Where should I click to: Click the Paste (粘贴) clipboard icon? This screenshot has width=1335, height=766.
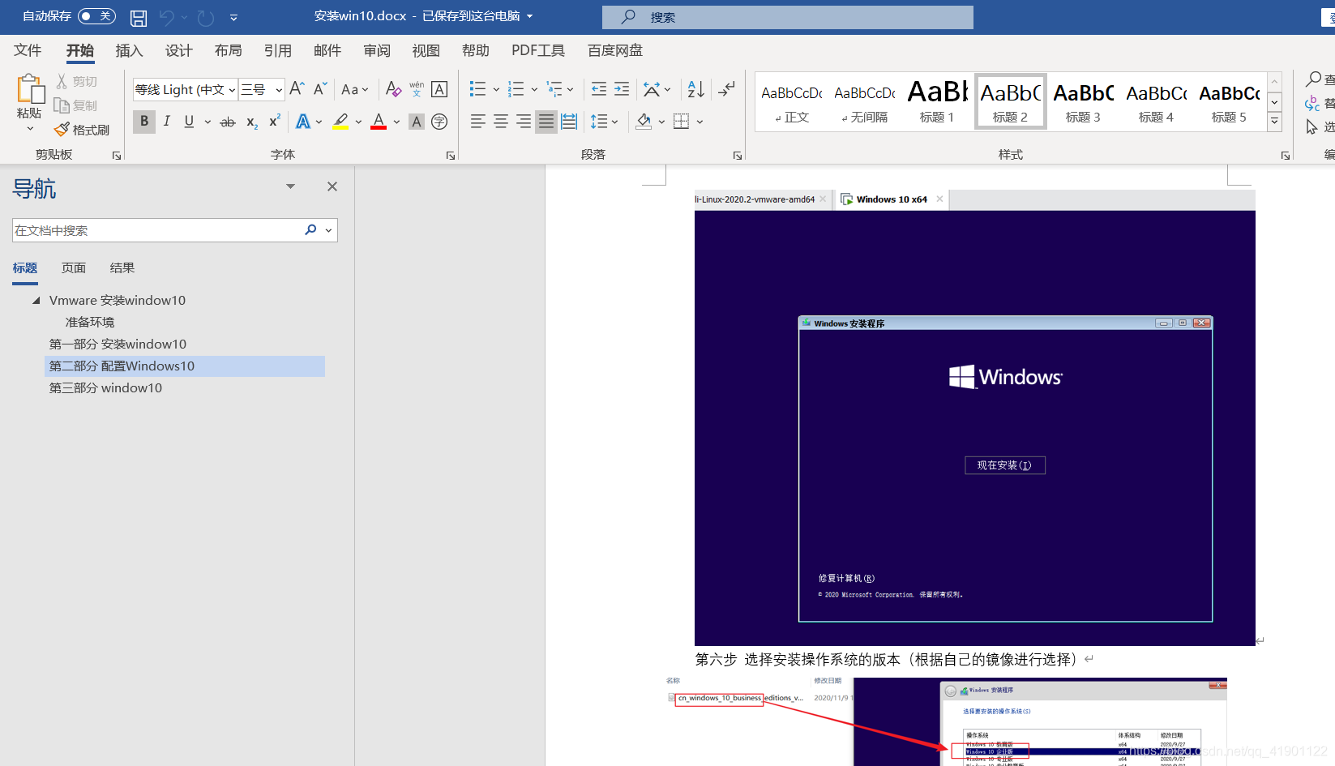tap(30, 89)
